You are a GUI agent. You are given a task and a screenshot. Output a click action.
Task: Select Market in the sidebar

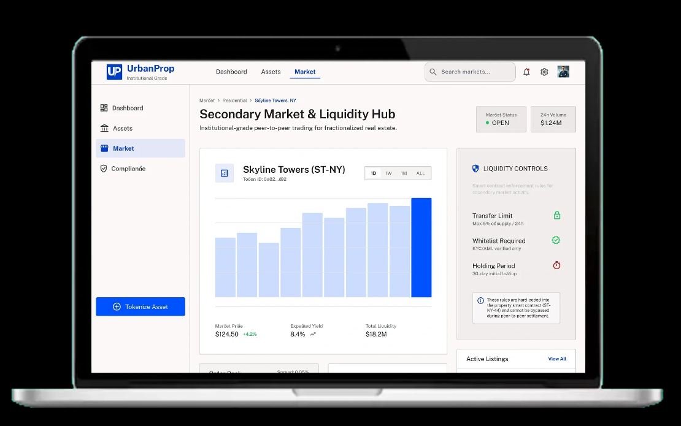coord(140,148)
